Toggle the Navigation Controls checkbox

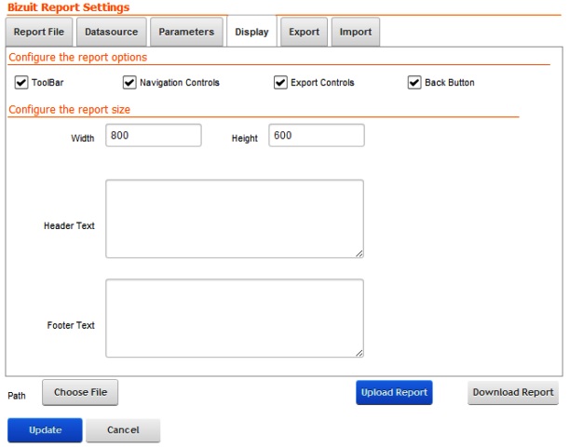click(129, 82)
